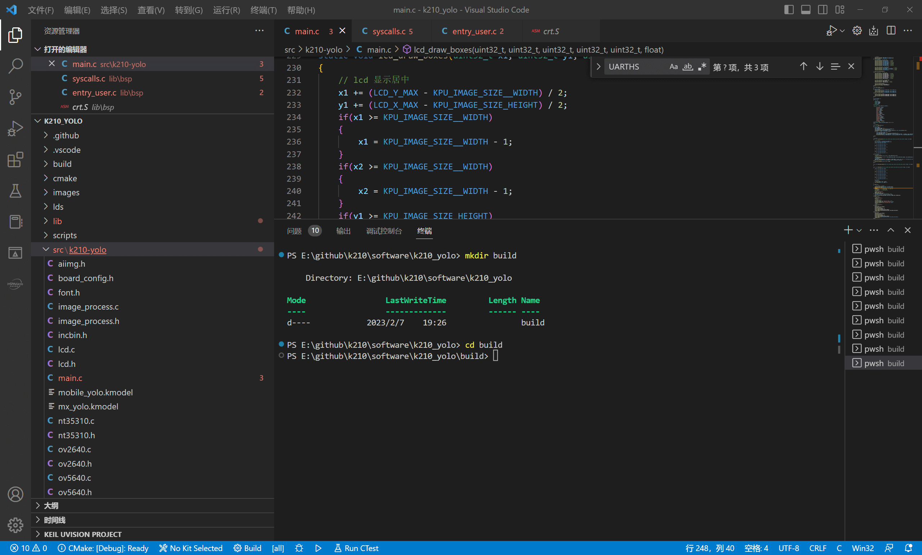Toggle secondary side bar layout icon

tap(823, 10)
